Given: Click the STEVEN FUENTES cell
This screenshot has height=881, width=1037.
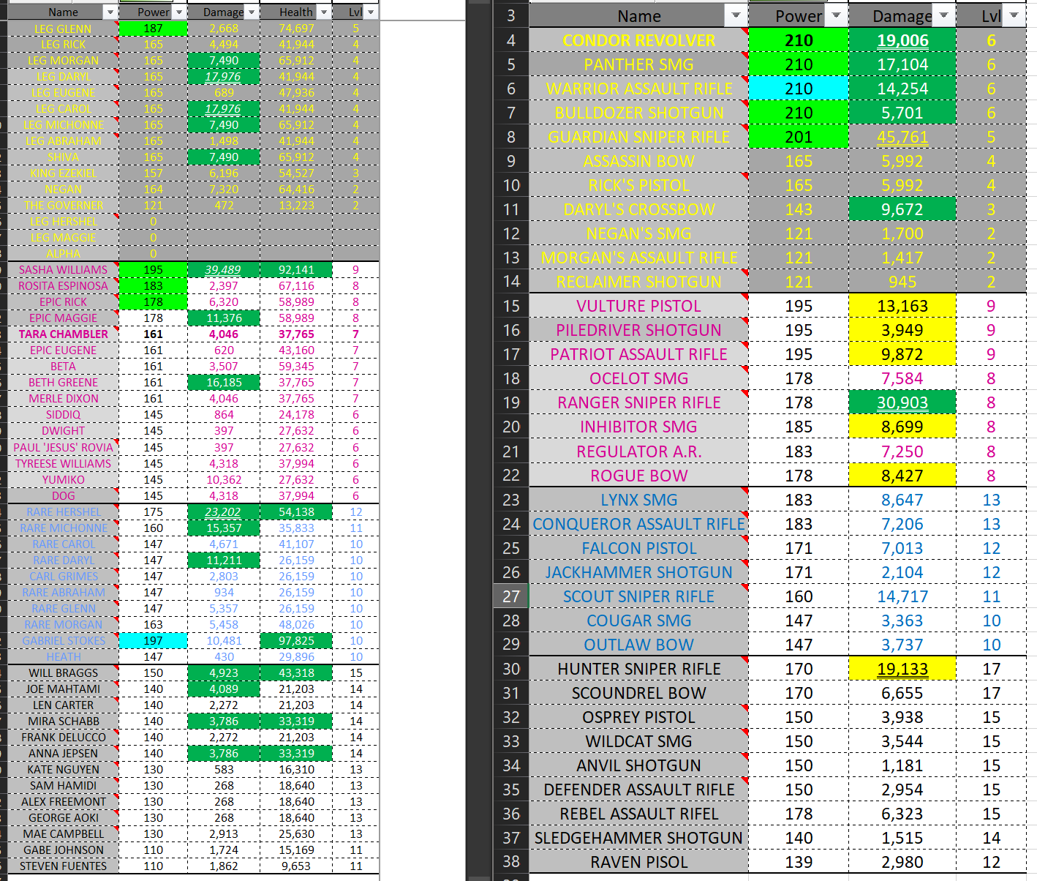Looking at the screenshot, I should [x=63, y=866].
